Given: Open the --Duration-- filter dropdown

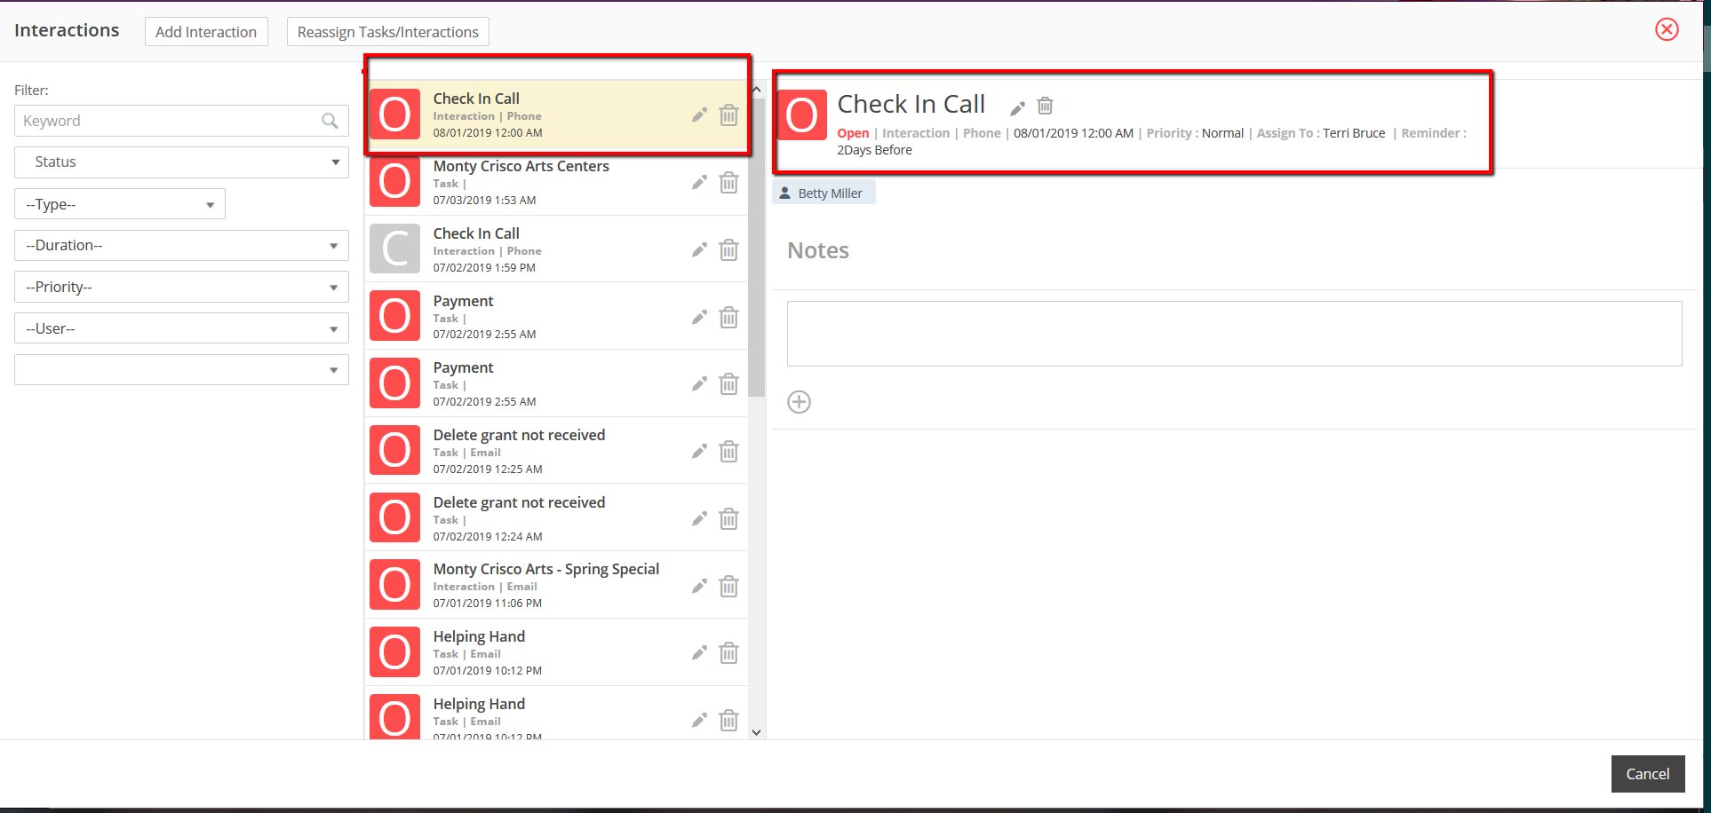Looking at the screenshot, I should 181,246.
